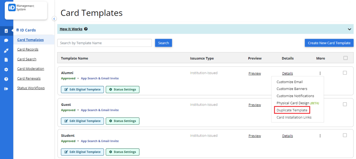Open Card Moderation link in sidebar
This screenshot has width=356, height=159.
31,69
